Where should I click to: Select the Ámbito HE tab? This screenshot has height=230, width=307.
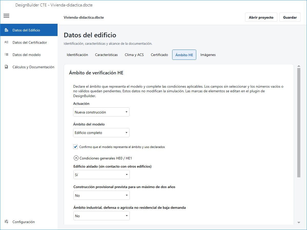point(184,55)
